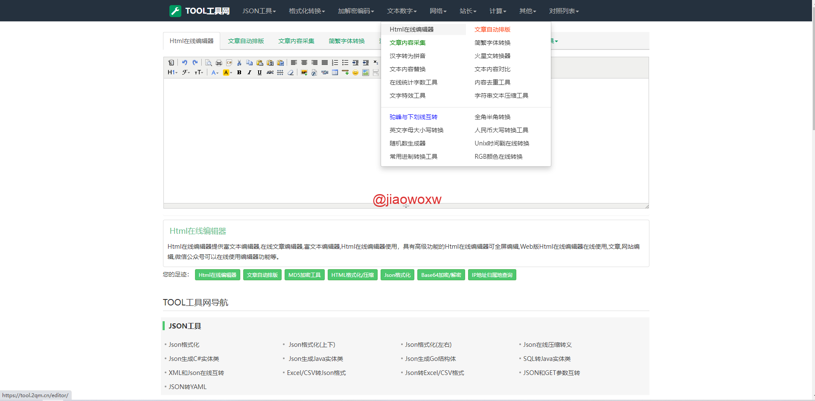Open the Json生成Java实体类 link
Viewport: 815px width, 401px height.
[x=316, y=359]
